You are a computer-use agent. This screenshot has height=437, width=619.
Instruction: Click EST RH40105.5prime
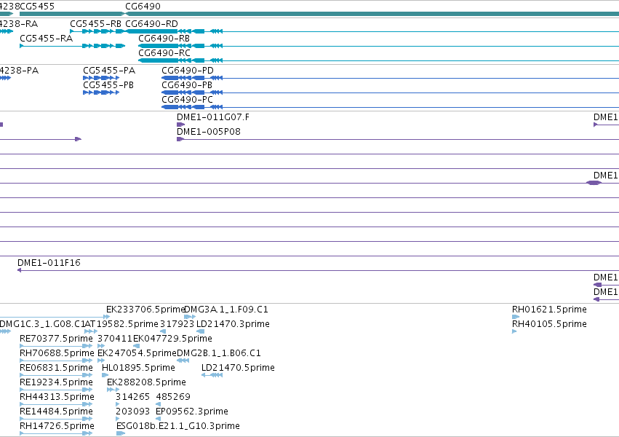click(514, 331)
